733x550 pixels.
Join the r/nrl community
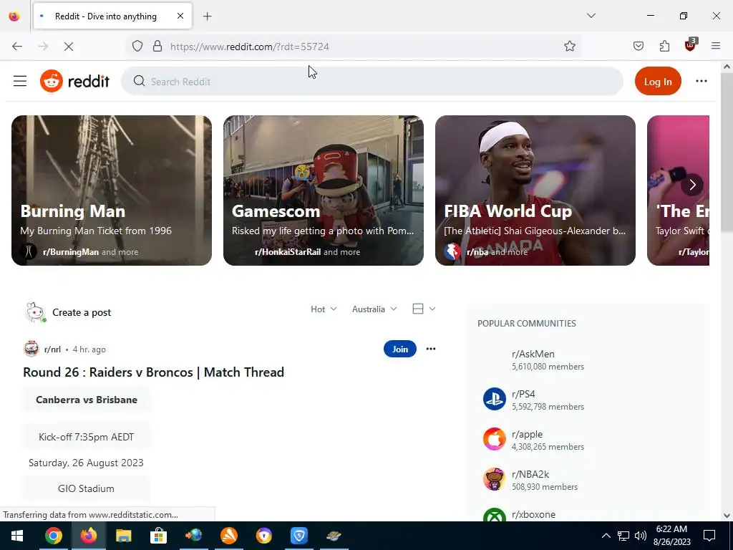399,349
